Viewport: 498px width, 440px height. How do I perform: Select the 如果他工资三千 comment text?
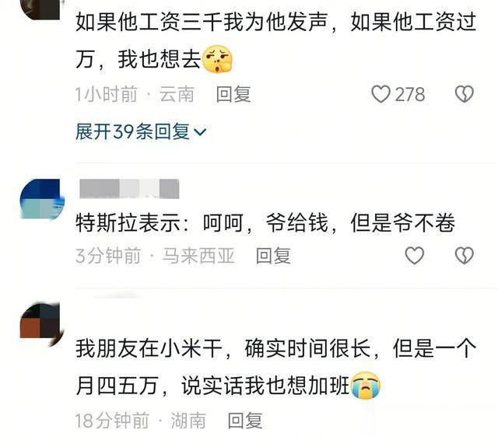click(x=275, y=40)
